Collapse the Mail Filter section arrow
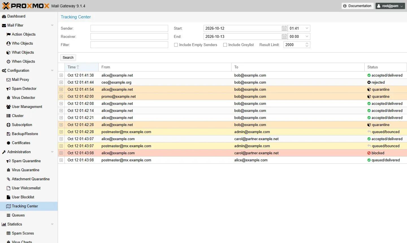 click(x=52, y=25)
